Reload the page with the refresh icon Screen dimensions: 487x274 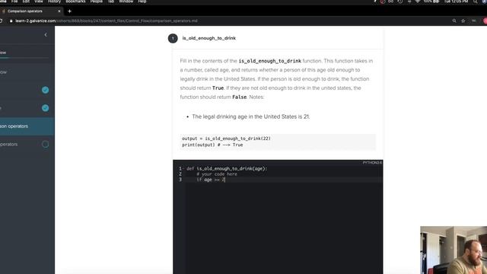pos(1,21)
